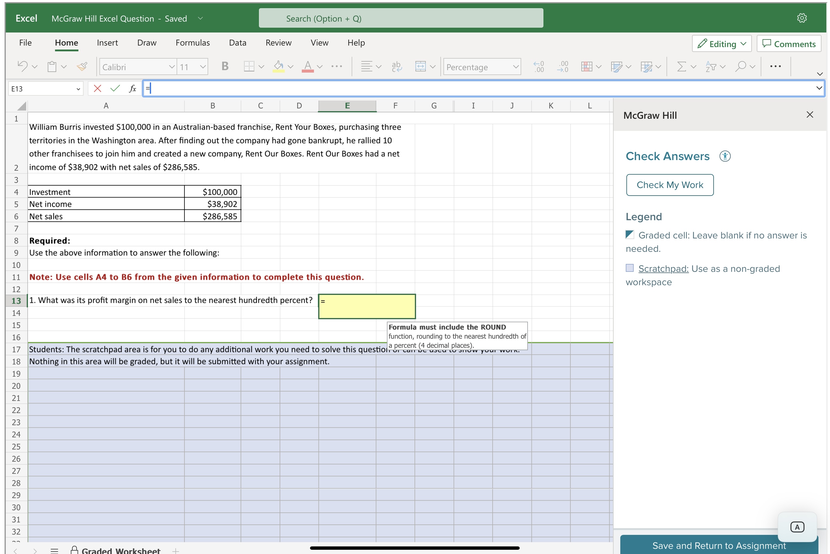Select the View ribbon tab
Image resolution: width=830 pixels, height=554 pixels.
[x=319, y=42]
